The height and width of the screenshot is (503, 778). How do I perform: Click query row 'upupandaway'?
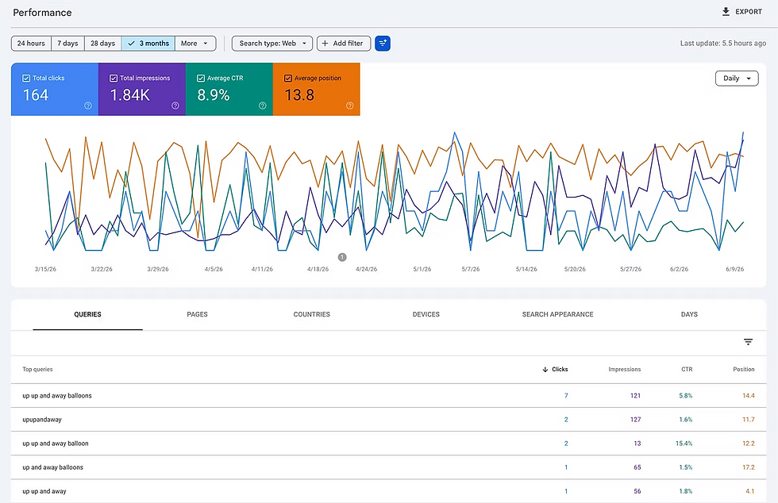point(388,419)
